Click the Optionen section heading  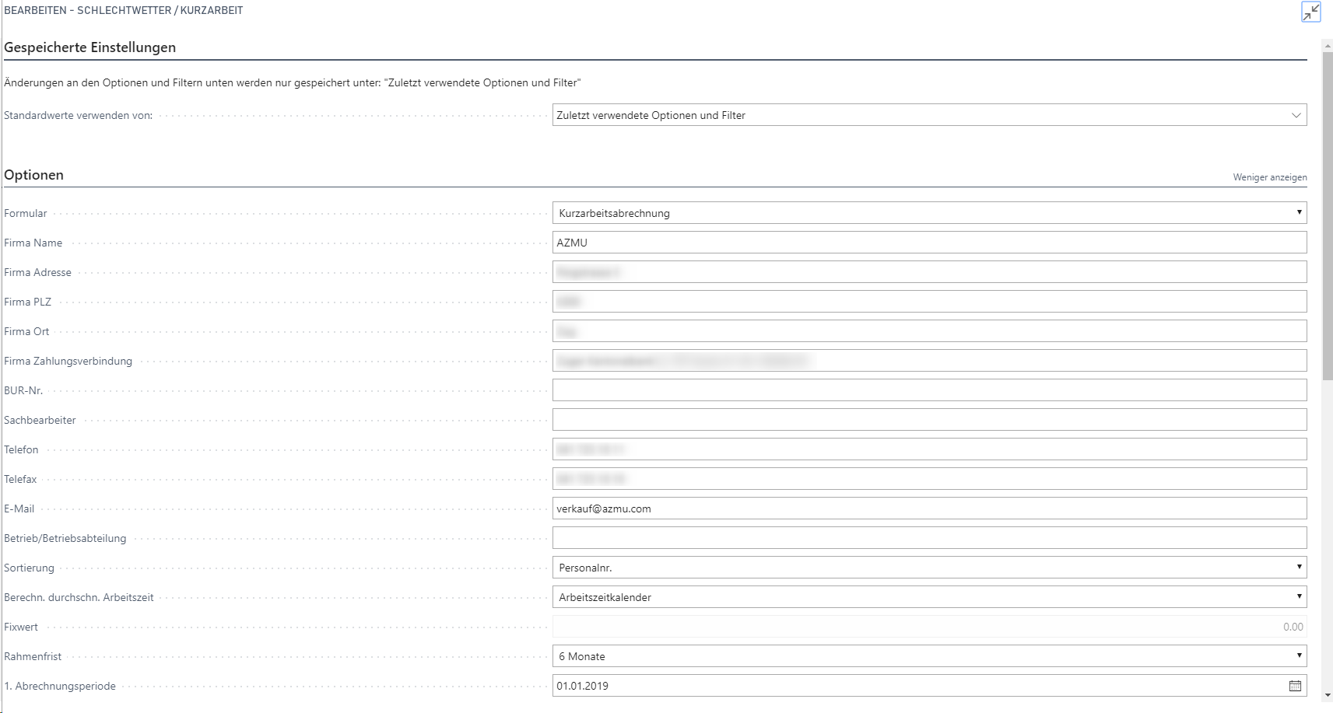point(34,175)
